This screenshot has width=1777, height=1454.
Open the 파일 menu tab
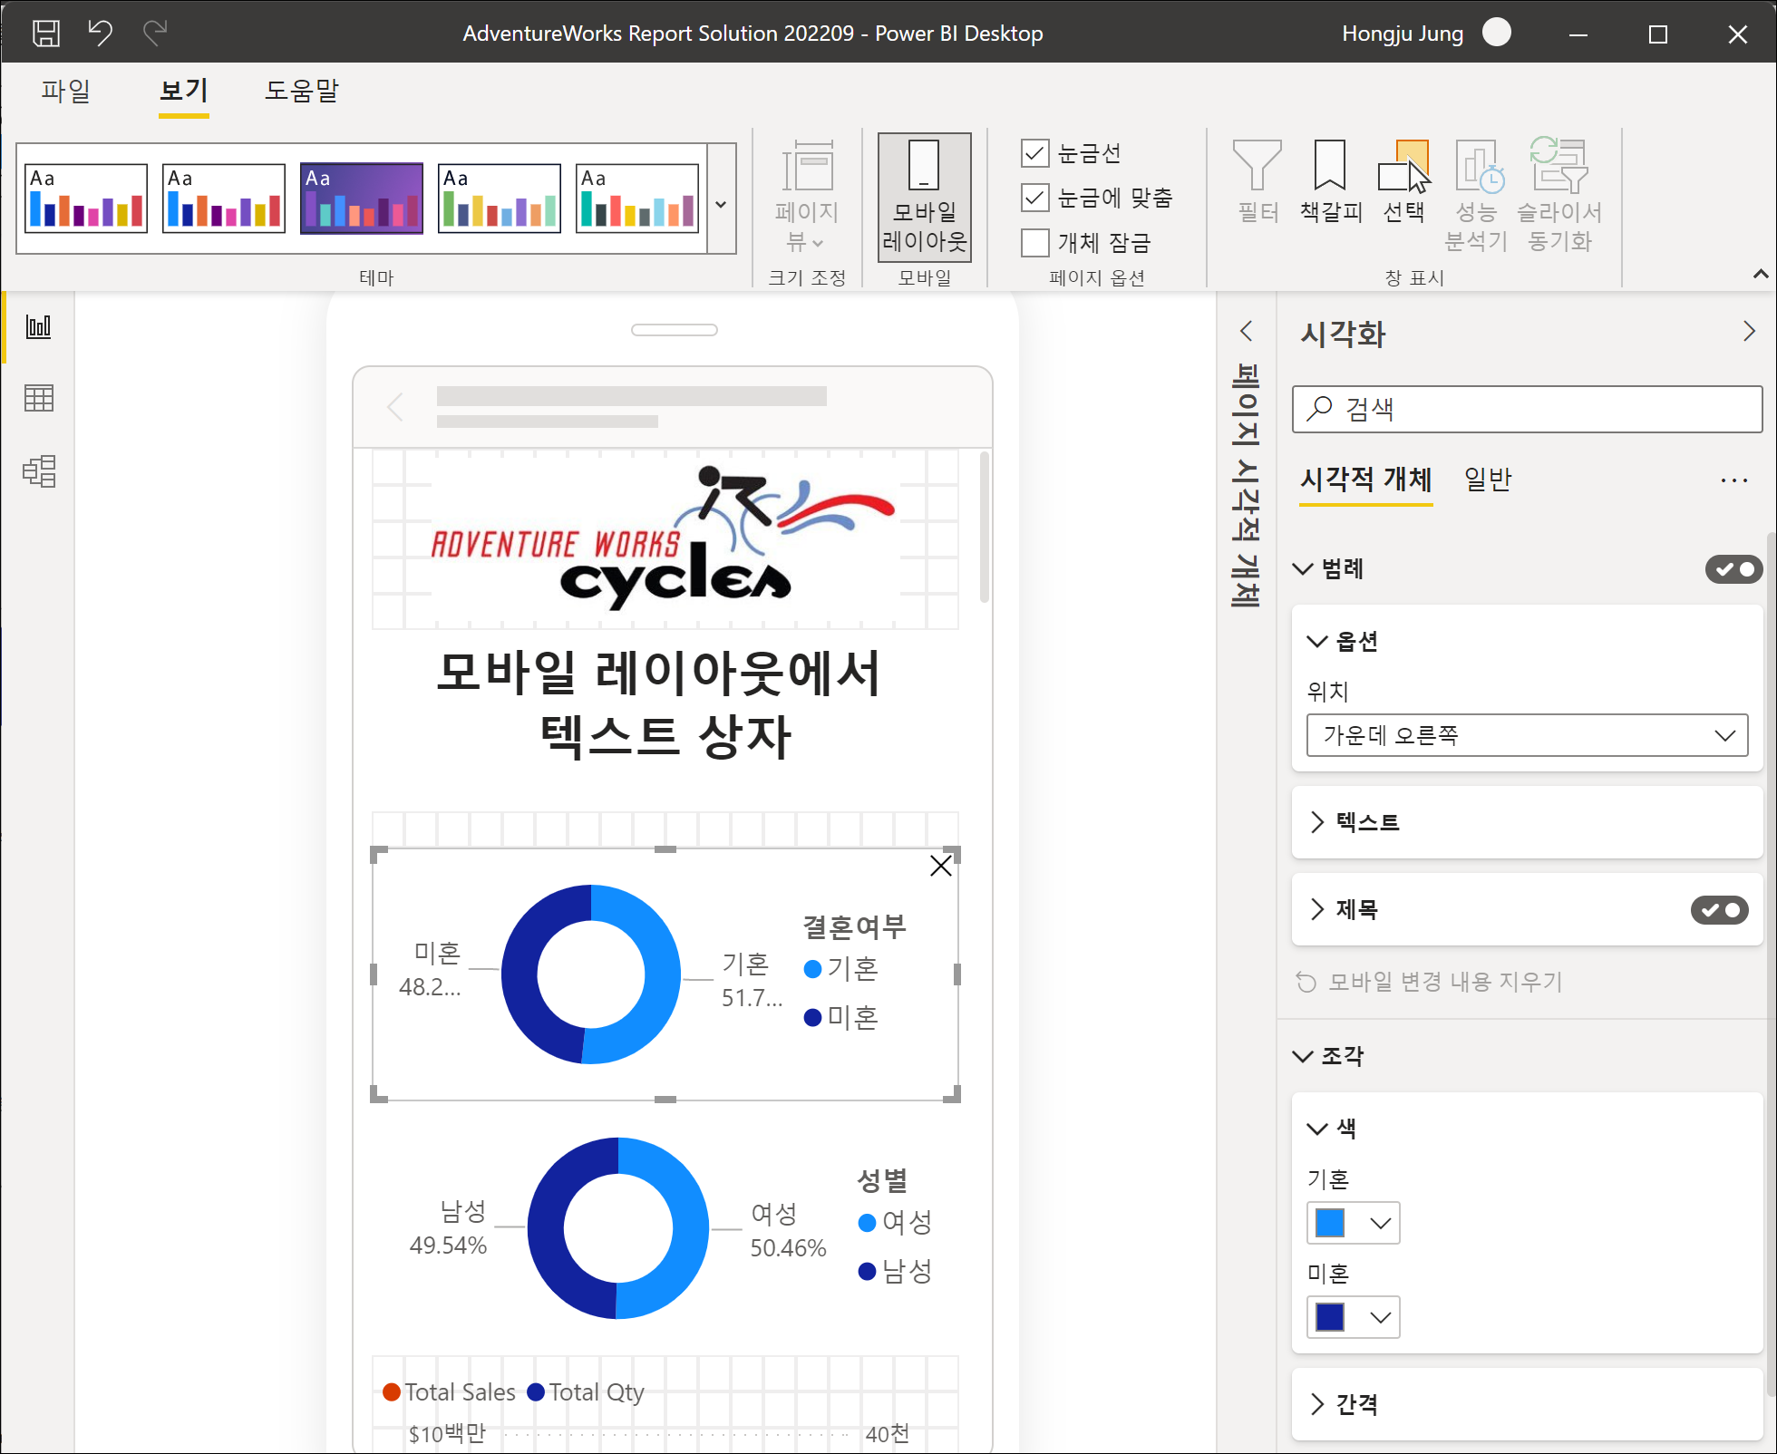tap(65, 91)
